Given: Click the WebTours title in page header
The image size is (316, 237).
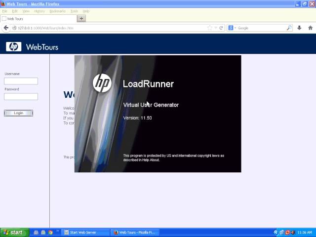Looking at the screenshot, I should 42,47.
